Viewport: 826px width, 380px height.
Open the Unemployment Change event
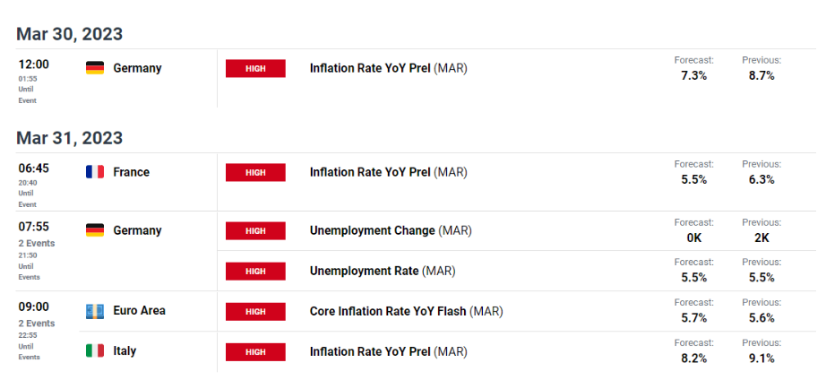(x=390, y=231)
